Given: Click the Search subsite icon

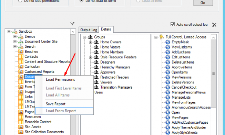Looking at the screenshot, I should pyautogui.click(x=21, y=47).
